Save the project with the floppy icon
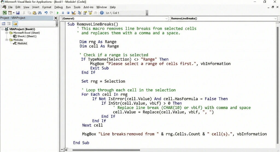The height and width of the screenshot is (152, 280). point(18,13)
